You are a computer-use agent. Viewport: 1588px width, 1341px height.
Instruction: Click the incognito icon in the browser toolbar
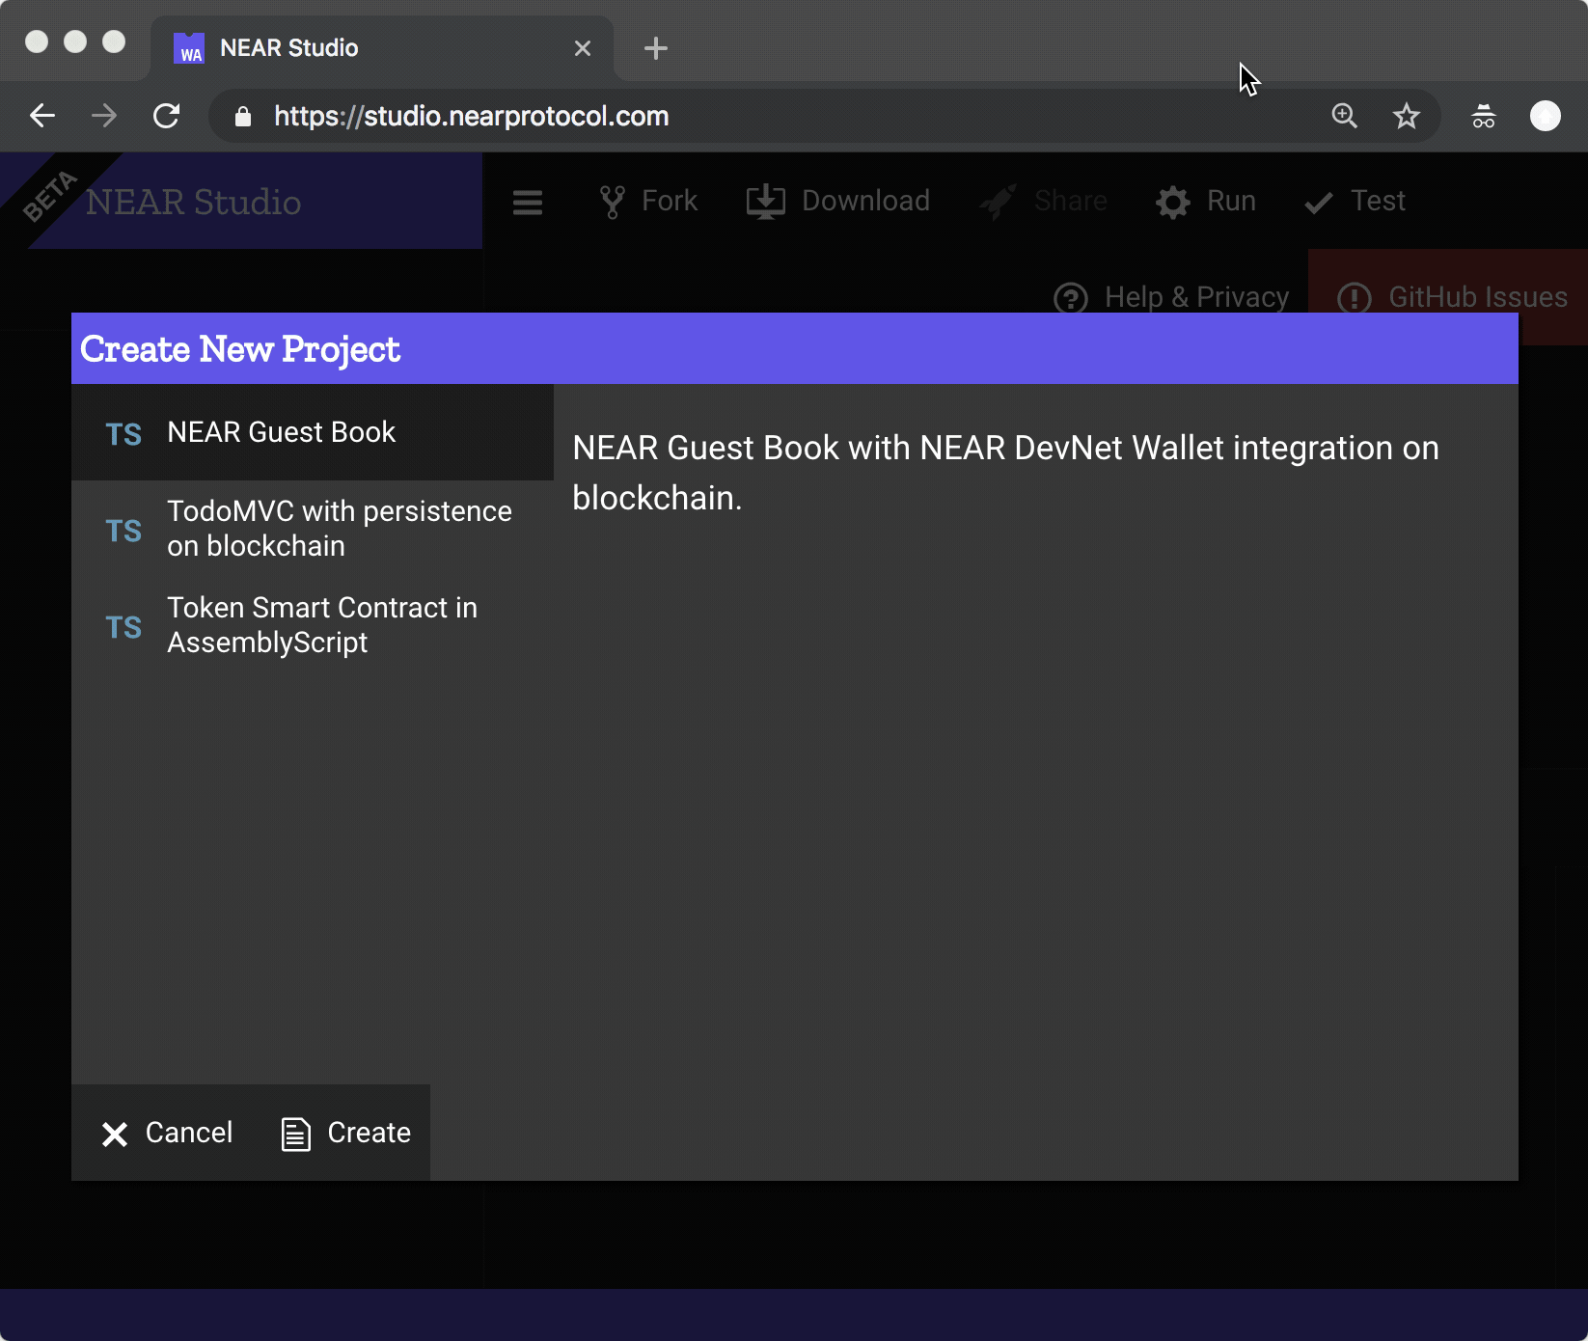[1484, 116]
